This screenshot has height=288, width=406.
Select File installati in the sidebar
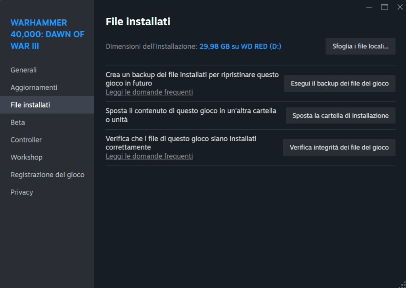[x=30, y=105]
